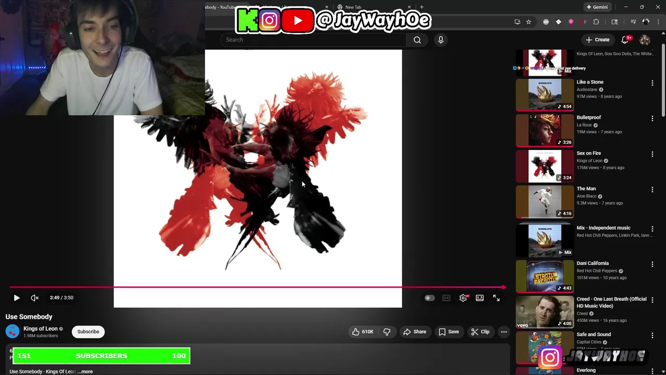Search with voice using the microphone
Image resolution: width=666 pixels, height=375 pixels.
click(x=441, y=40)
